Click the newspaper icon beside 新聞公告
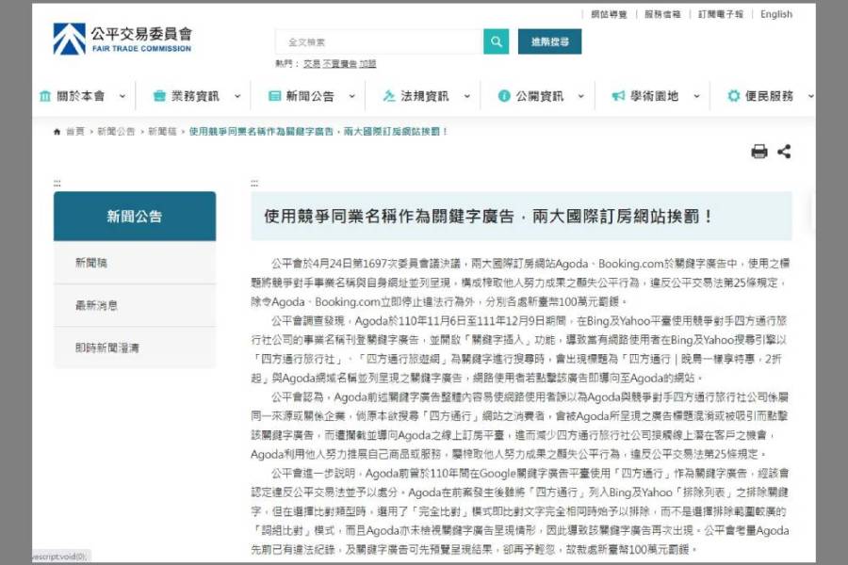The width and height of the screenshot is (848, 565). [275, 96]
